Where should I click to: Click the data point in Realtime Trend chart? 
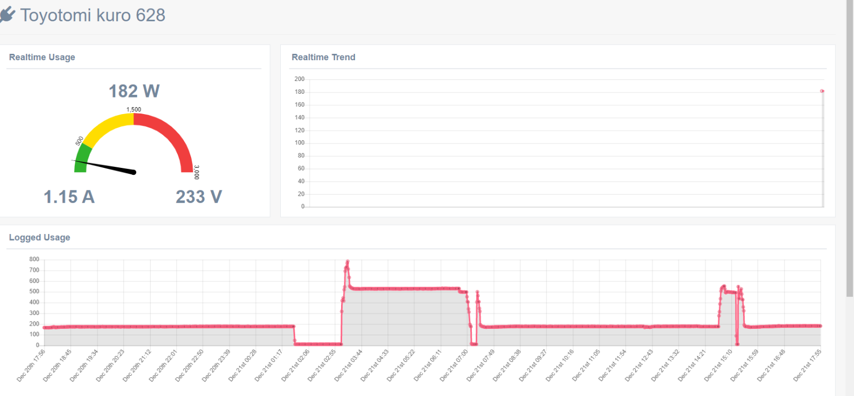pyautogui.click(x=822, y=91)
